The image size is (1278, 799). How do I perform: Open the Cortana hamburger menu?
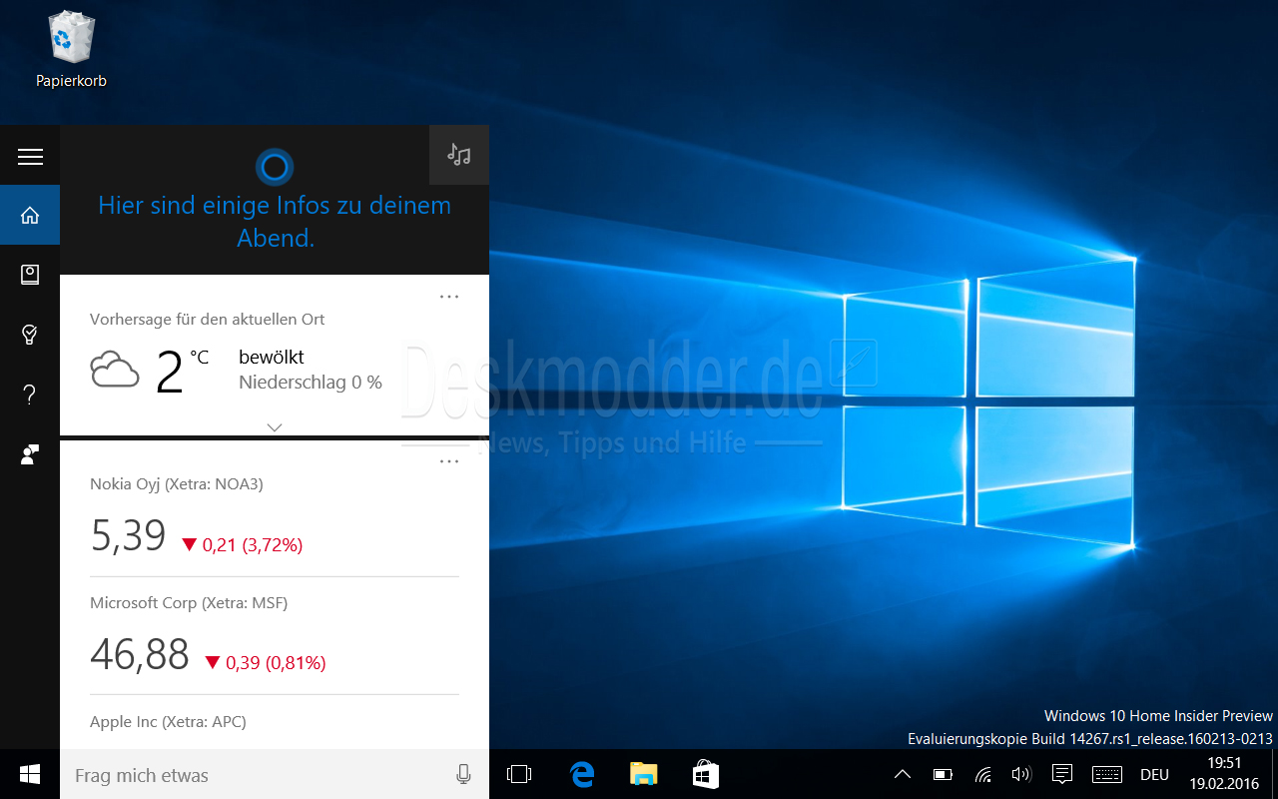tap(30, 156)
